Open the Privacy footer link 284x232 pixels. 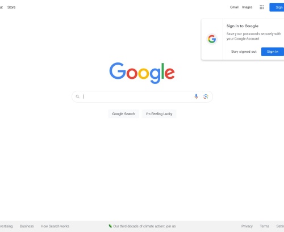pyautogui.click(x=247, y=226)
